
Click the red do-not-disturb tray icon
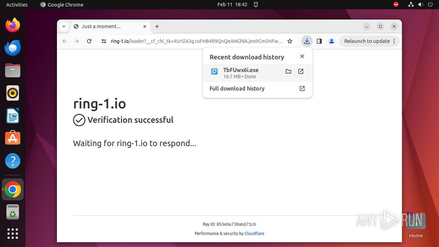396,4
